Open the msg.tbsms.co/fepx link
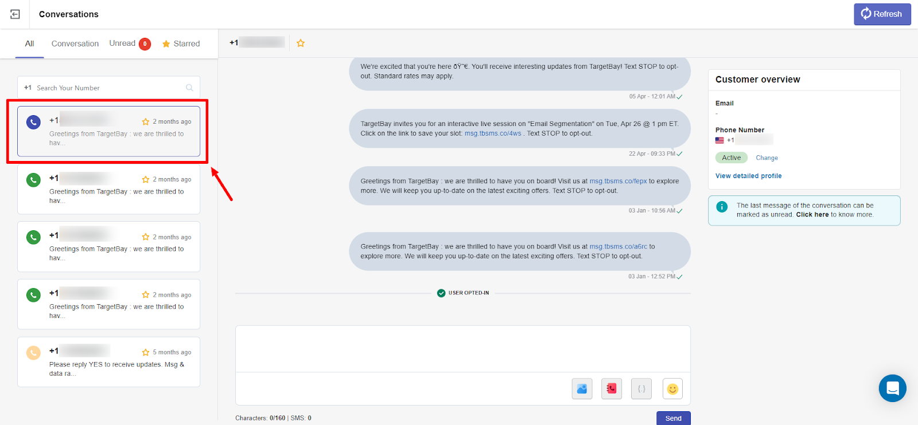The height and width of the screenshot is (425, 918). point(618,181)
